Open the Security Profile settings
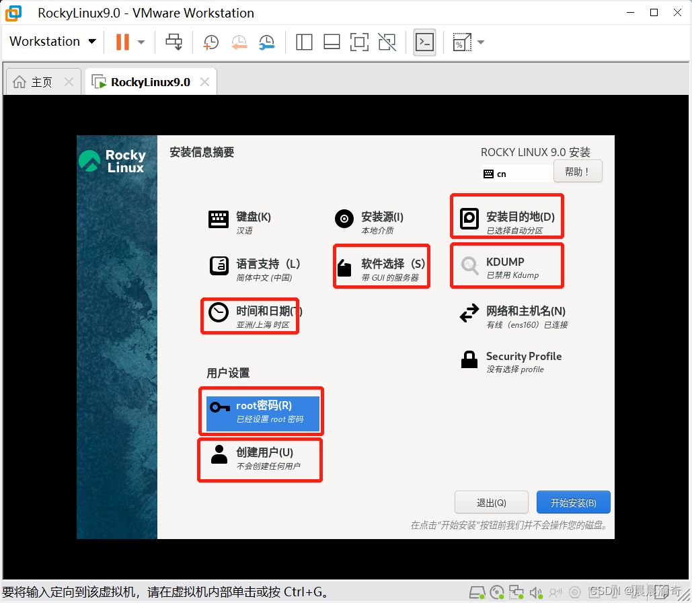Screen dimensions: 692x603 [511, 362]
